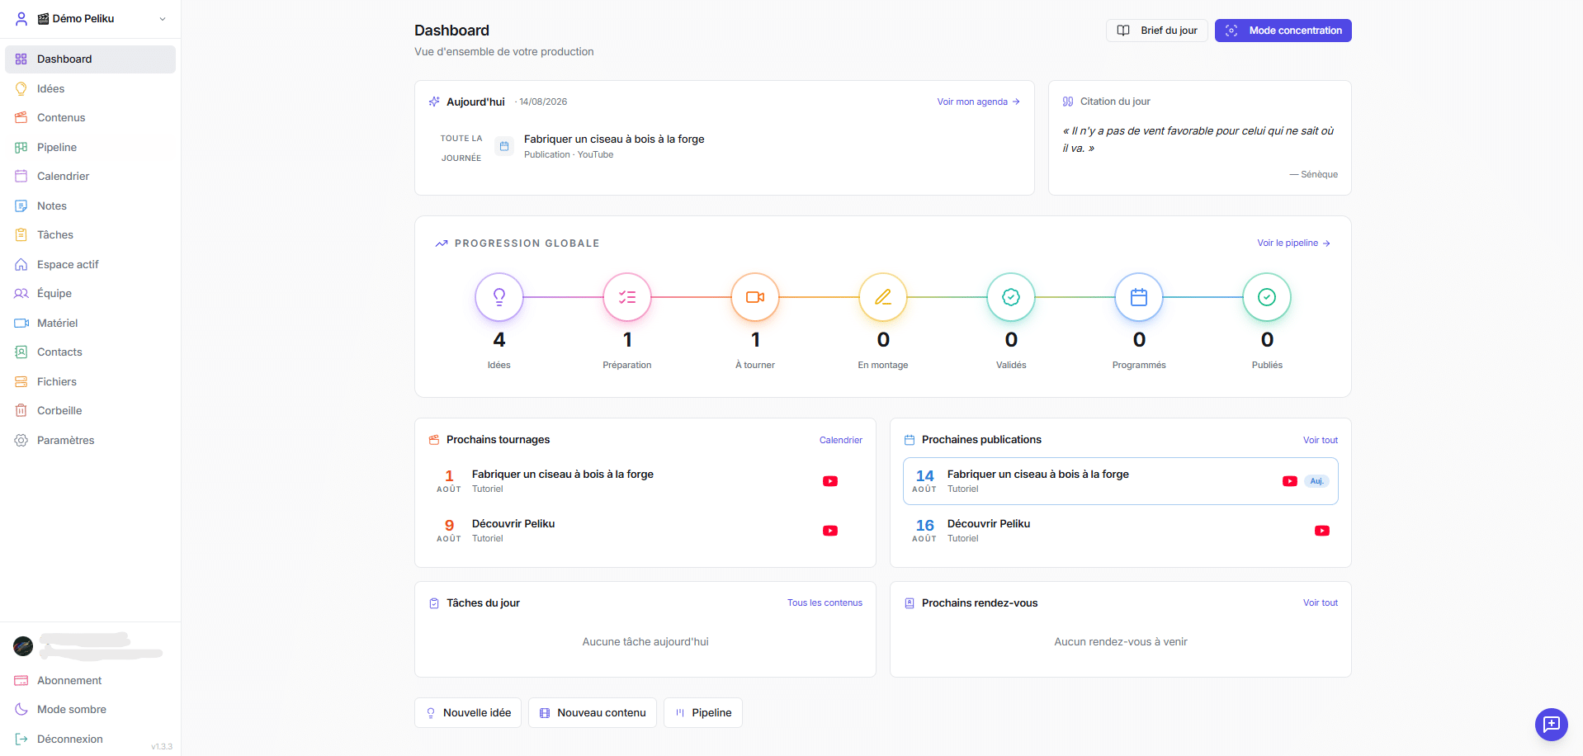
Task: Open Contacts in sidebar
Action: coord(91,352)
